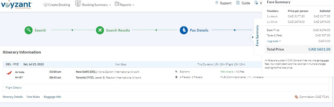
Task: Switch to the Fare Rules tab
Action: coord(33,97)
